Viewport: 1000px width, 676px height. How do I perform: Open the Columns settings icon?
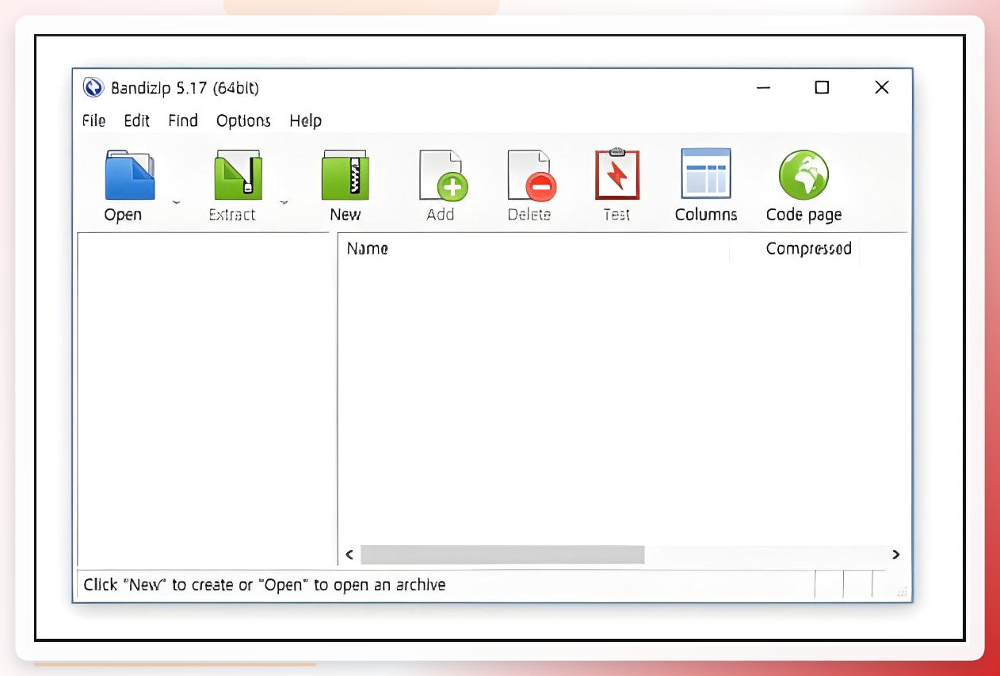point(706,174)
